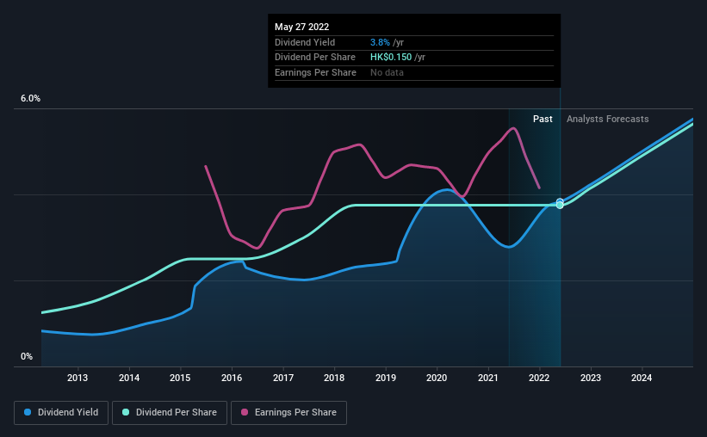The width and height of the screenshot is (707, 437).
Task: Click the "No data" tooltip entry
Action: click(387, 72)
